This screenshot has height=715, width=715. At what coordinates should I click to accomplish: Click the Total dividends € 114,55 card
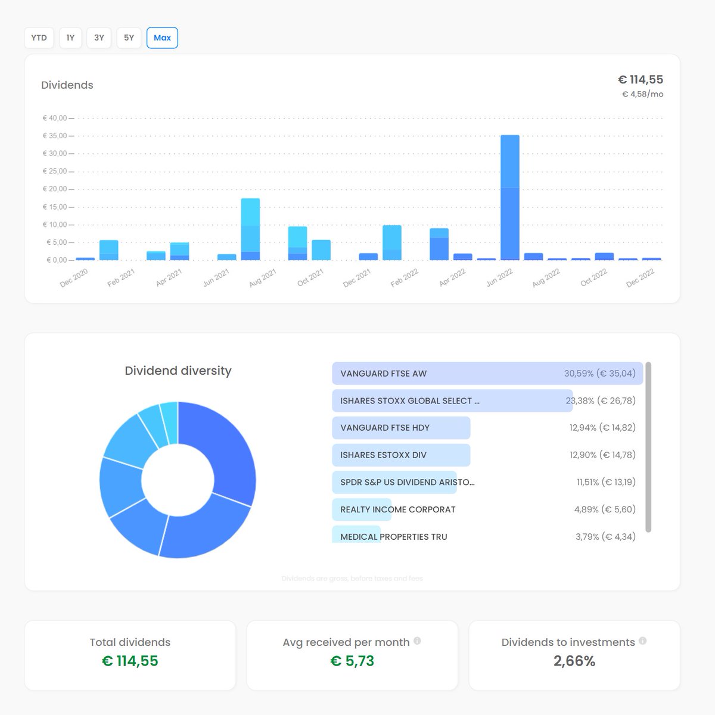130,655
